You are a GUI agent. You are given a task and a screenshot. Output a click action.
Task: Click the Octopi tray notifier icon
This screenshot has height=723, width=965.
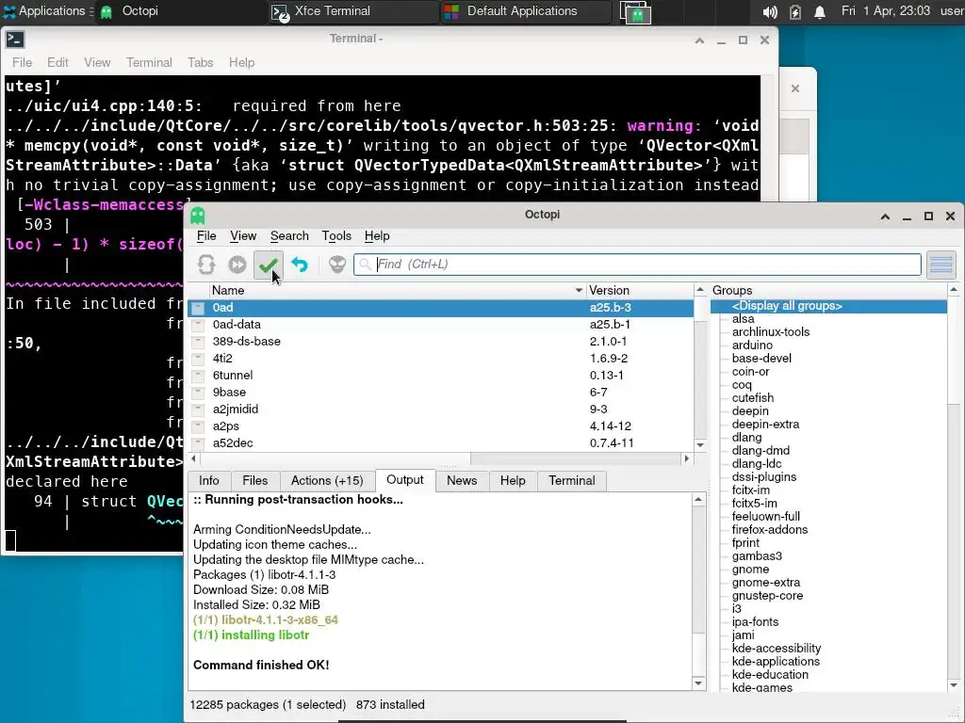(636, 13)
